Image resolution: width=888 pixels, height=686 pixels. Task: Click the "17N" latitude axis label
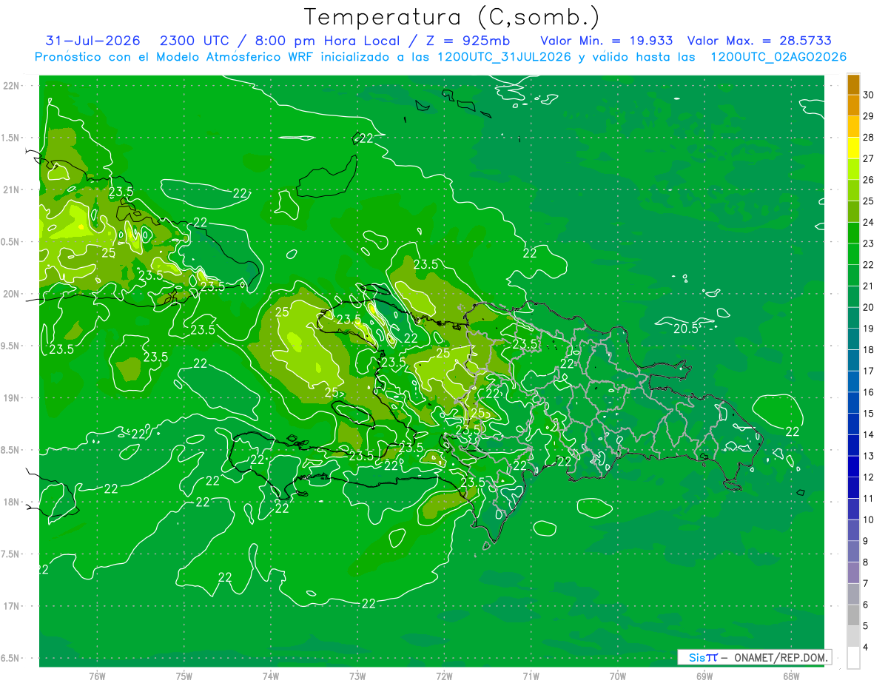13,606
